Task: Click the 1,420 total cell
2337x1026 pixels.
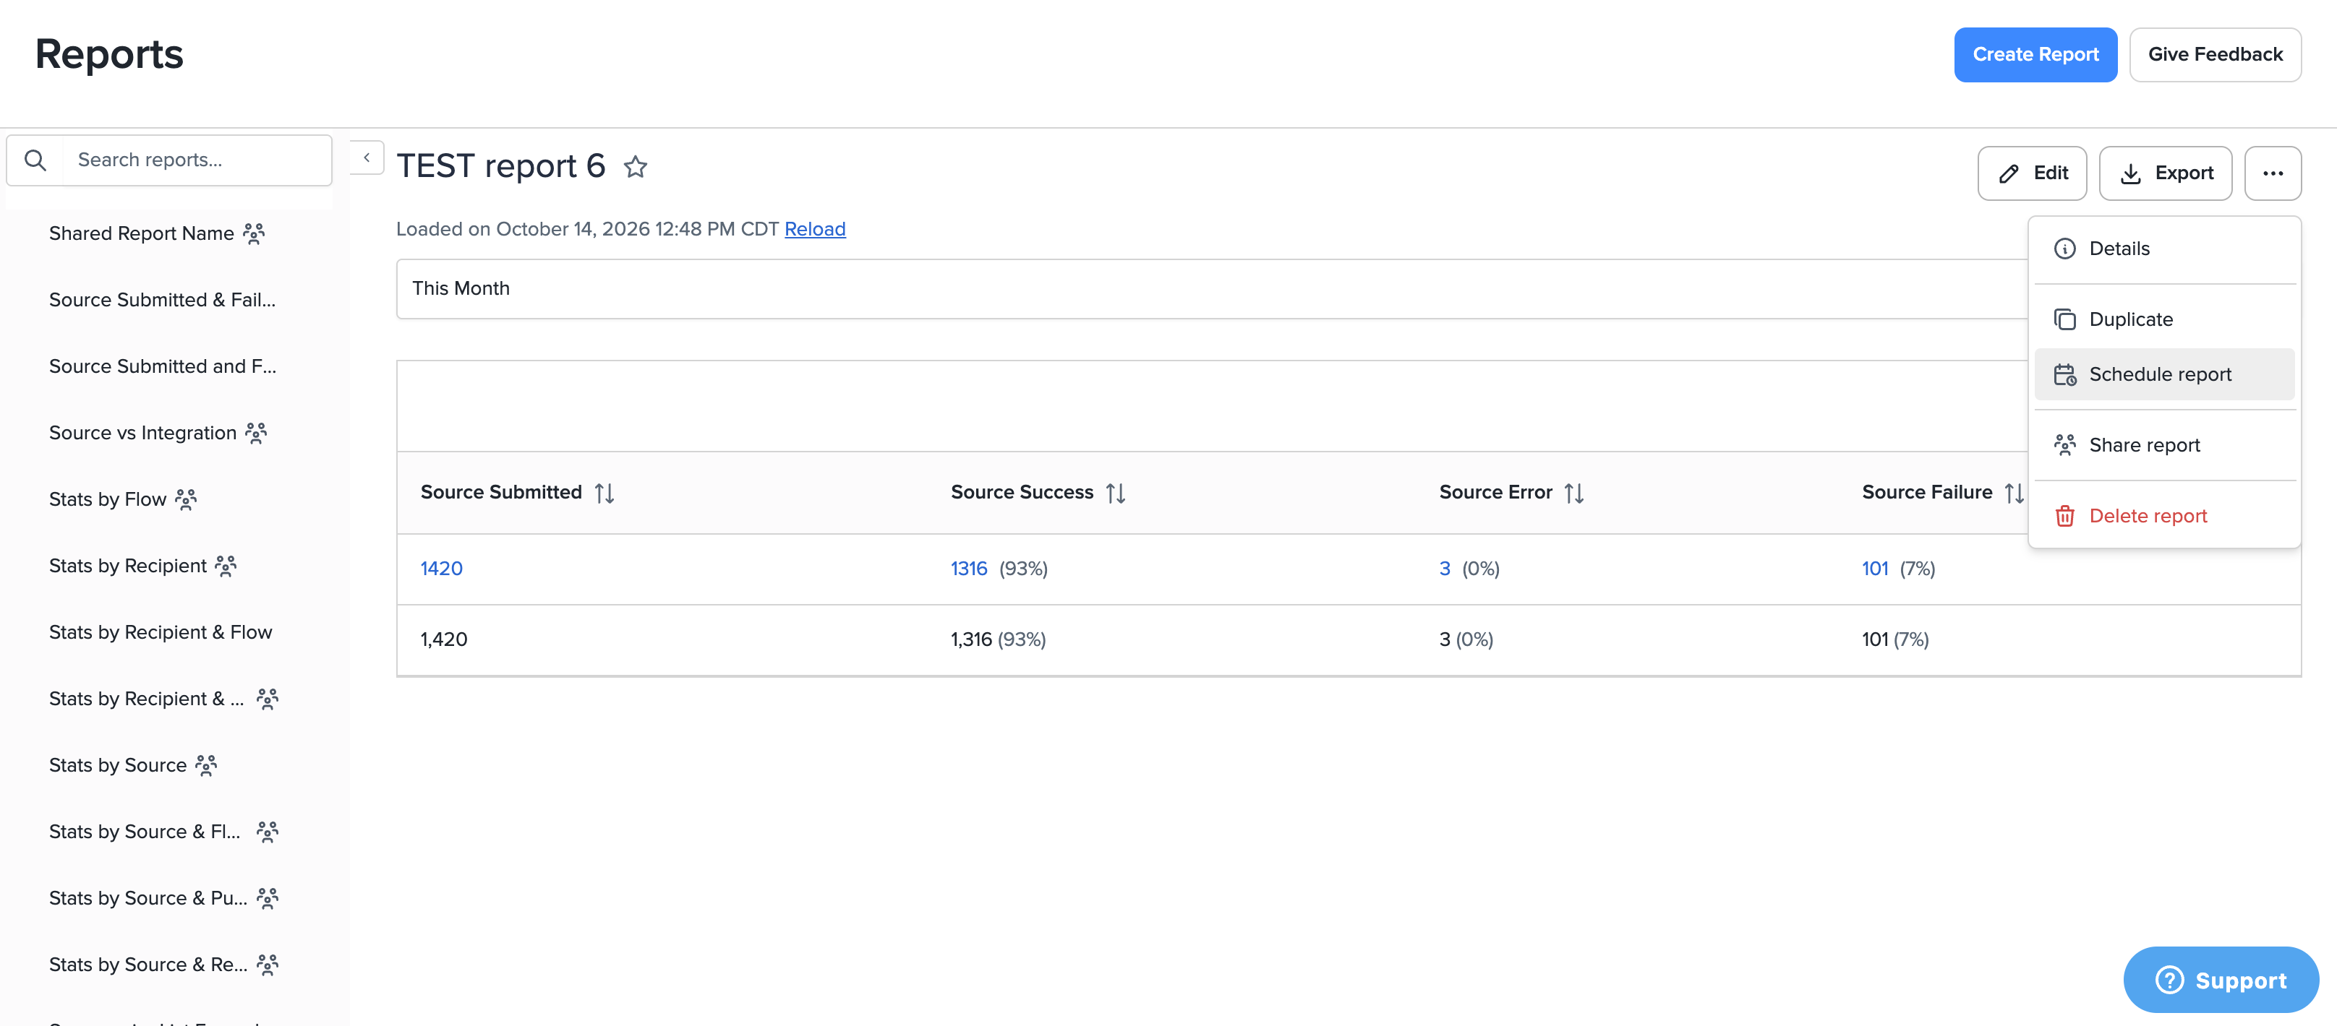Action: 444,640
